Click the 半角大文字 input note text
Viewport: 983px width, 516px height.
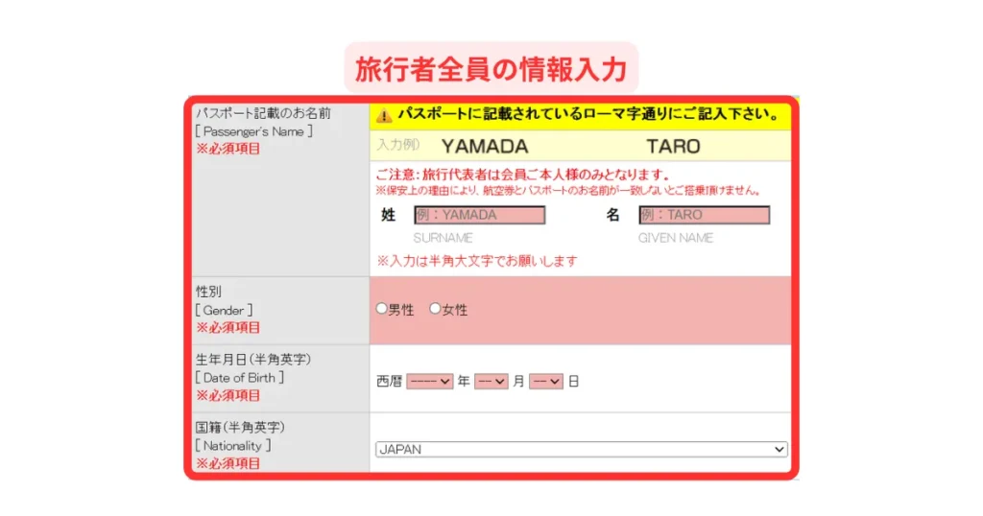[477, 261]
